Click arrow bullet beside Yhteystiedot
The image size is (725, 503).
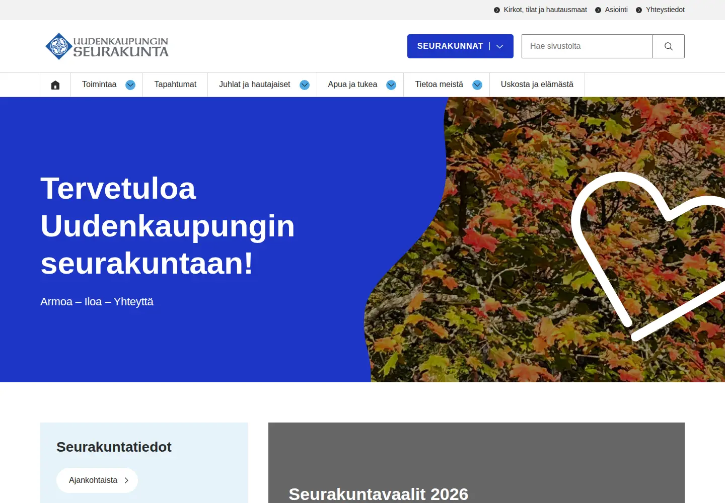(639, 10)
